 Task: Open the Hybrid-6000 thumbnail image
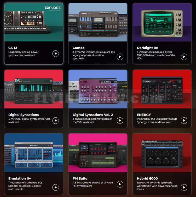coord(162,153)
